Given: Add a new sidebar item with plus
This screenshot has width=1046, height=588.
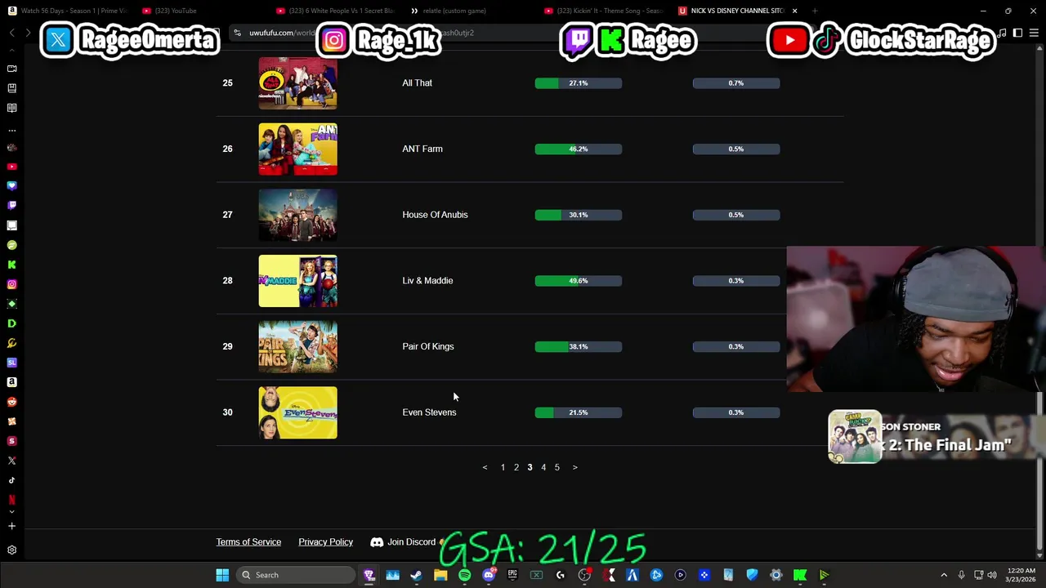Looking at the screenshot, I should click(x=11, y=526).
